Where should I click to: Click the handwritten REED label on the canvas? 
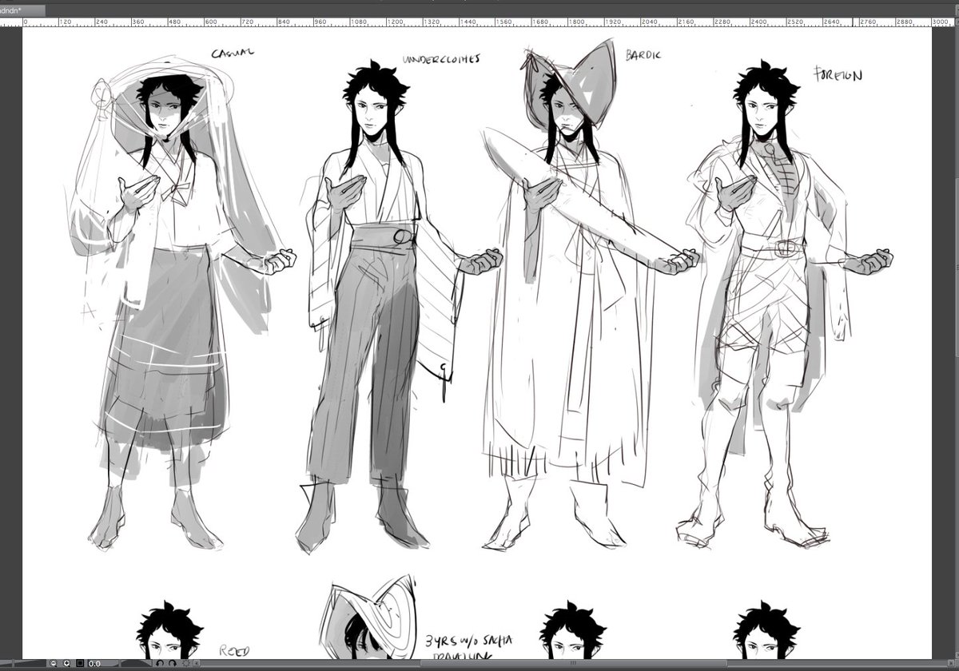233,653
